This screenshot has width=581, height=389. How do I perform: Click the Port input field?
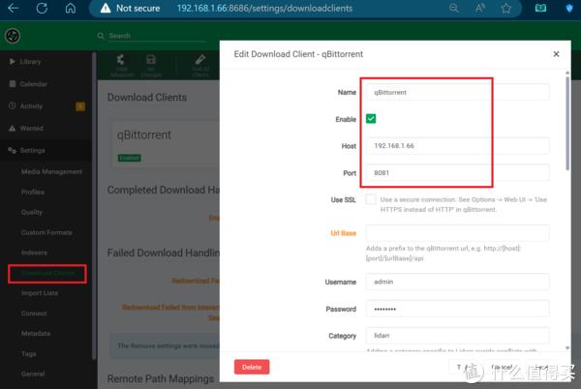click(x=457, y=173)
